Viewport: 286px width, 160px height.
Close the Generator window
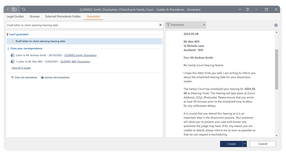276,9
